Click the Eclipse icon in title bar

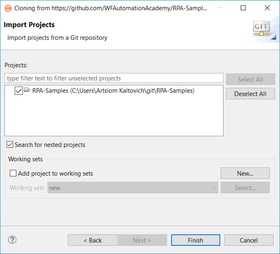pos(8,8)
